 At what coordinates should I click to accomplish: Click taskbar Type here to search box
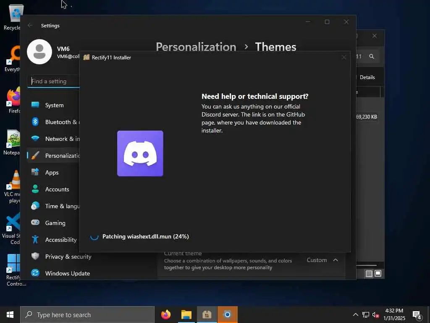point(87,315)
